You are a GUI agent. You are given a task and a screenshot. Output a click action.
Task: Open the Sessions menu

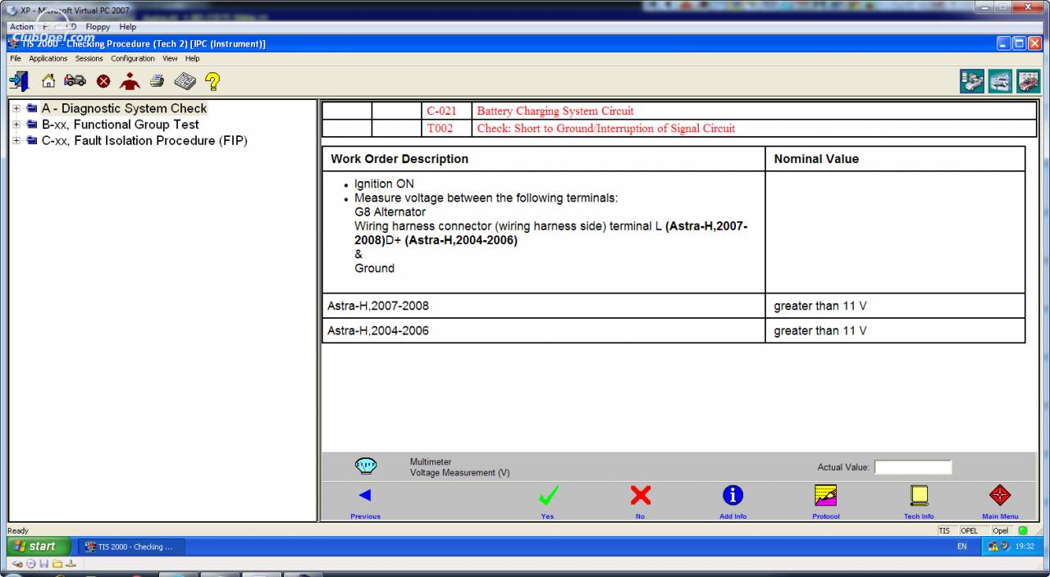click(x=89, y=59)
